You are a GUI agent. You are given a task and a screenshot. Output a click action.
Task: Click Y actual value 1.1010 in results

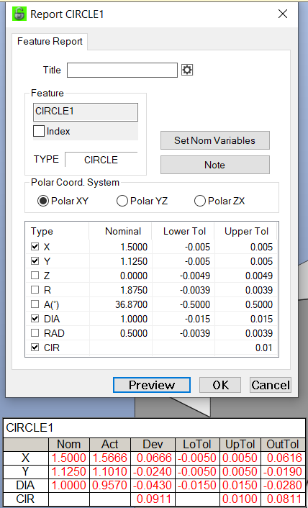pyautogui.click(x=110, y=471)
